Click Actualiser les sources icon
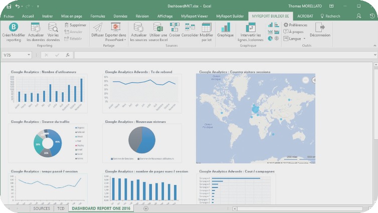 [138, 27]
